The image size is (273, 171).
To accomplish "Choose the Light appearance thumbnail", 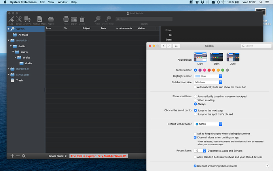I will [200, 57].
